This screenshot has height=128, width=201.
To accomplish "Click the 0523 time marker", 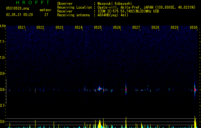I will pyautogui.click(x=59, y=28).
